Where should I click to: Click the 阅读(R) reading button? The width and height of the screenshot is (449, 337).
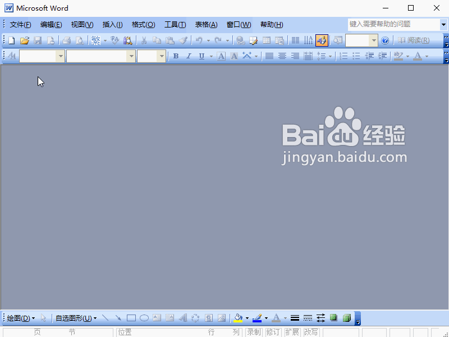414,40
